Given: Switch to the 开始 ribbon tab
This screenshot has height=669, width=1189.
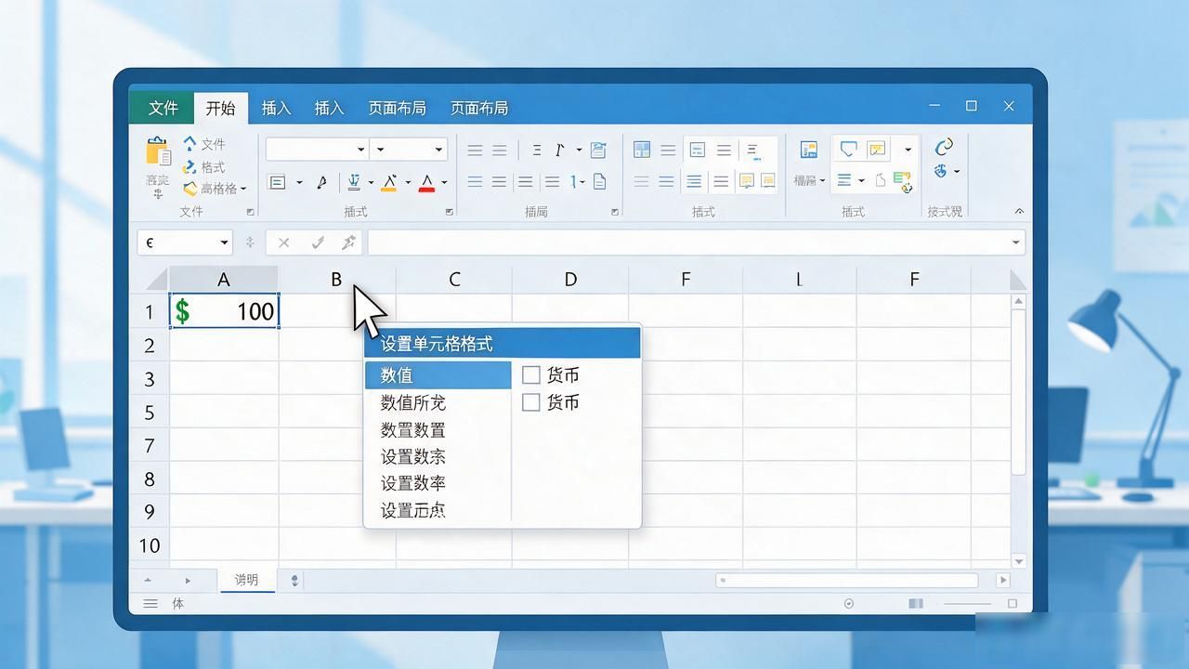Looking at the screenshot, I should 221,108.
